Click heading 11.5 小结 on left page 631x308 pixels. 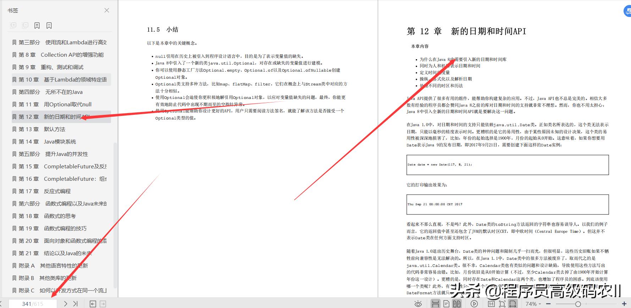point(162,30)
